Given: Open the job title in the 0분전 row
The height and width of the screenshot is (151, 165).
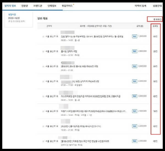Looking at the screenshot, I should point(92,37).
